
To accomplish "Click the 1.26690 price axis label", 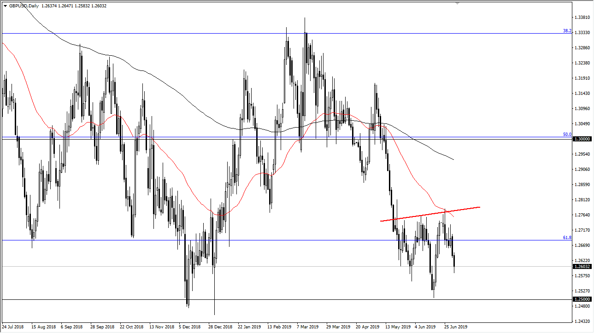I will pyautogui.click(x=582, y=245).
